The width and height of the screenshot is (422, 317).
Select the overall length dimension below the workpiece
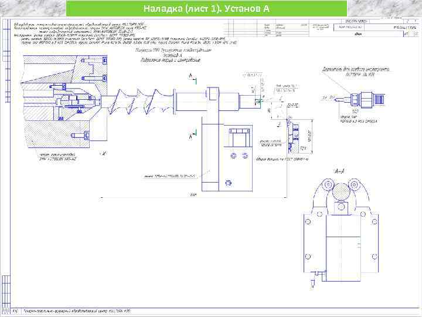coord(193,196)
